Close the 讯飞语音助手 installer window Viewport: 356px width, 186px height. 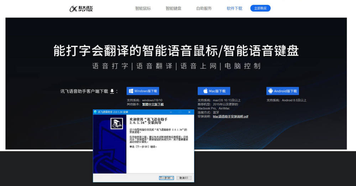click(x=189, y=112)
